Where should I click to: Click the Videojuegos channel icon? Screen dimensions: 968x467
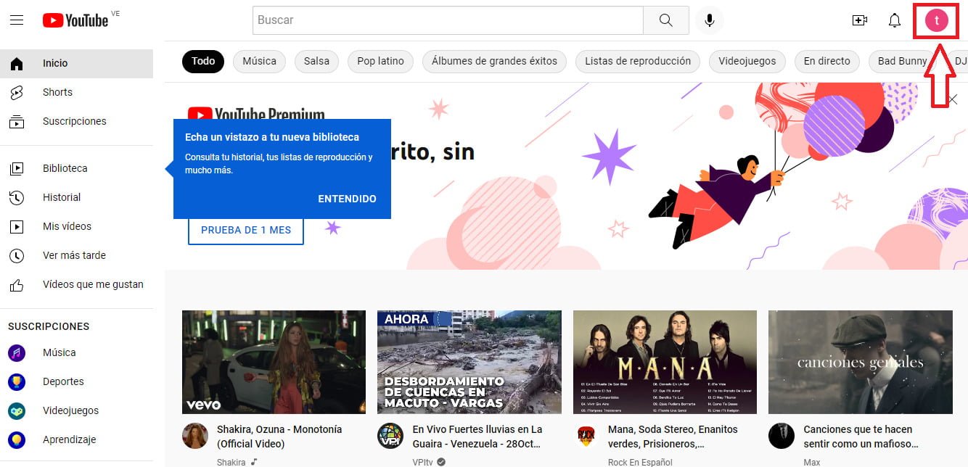coord(17,410)
